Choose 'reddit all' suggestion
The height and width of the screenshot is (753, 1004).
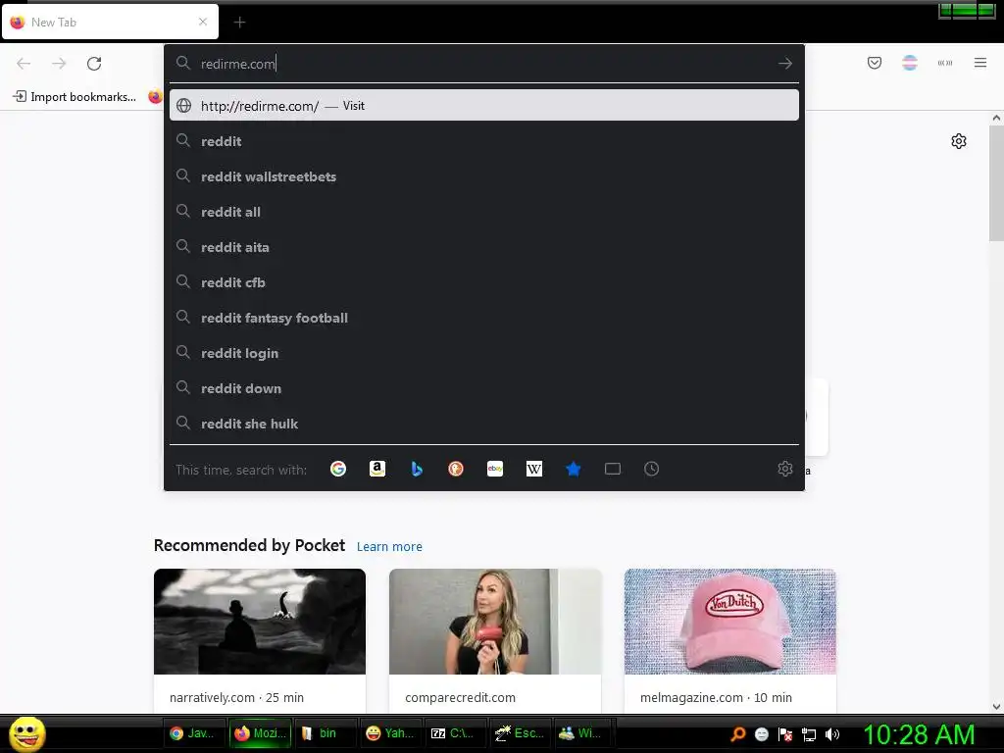(x=484, y=212)
